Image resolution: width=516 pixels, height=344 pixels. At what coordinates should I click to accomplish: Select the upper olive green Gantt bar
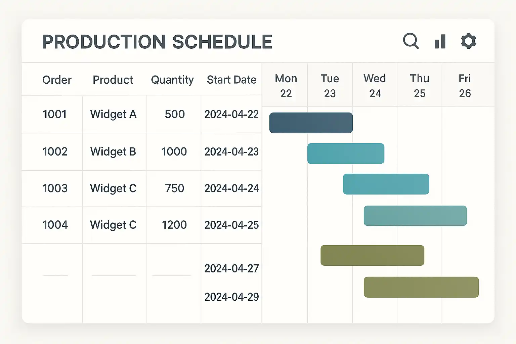(x=372, y=255)
